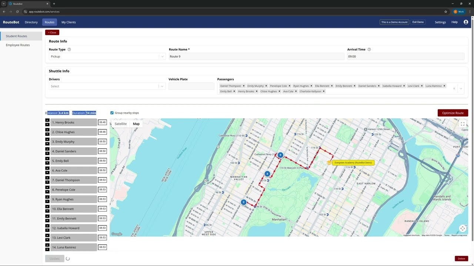This screenshot has width=474, height=266.
Task: Click Arrival Time 09:00 field
Action: (x=405, y=57)
